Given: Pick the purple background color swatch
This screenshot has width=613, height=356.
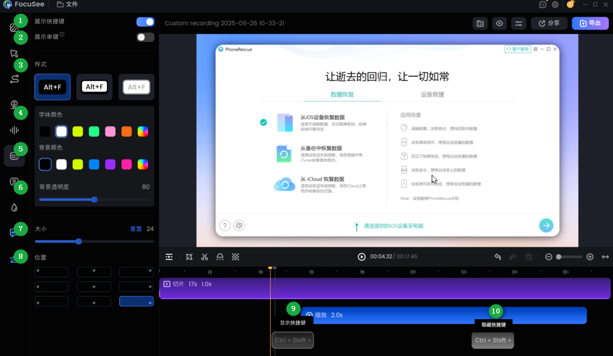Looking at the screenshot, I should (x=110, y=164).
